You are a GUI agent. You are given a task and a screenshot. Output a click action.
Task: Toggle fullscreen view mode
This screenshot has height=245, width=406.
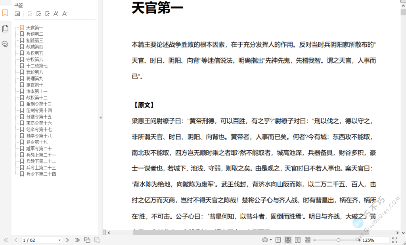(x=395, y=239)
